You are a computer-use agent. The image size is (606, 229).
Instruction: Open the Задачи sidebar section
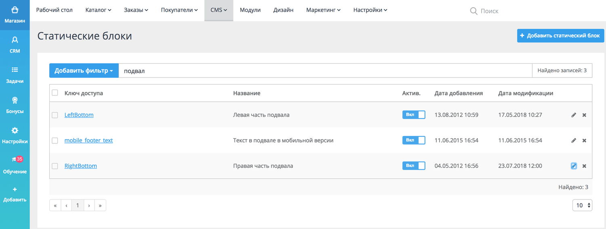point(15,75)
